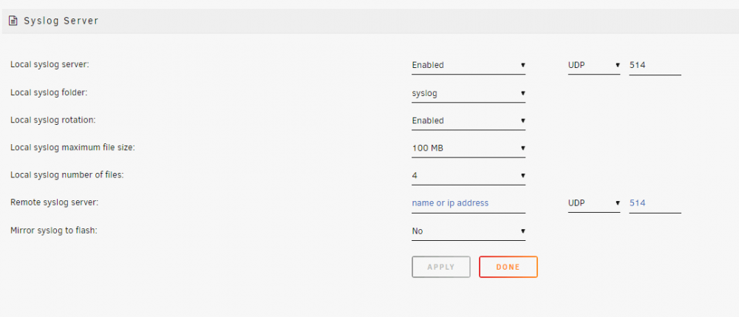Screen dimensions: 739x317
Task: Click the 'Local syslog rotation:' label
Action: coord(52,120)
